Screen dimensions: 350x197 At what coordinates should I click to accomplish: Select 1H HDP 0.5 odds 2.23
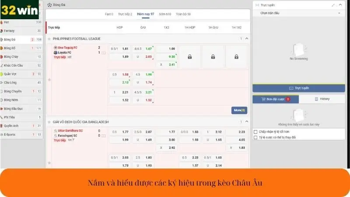click(190, 158)
